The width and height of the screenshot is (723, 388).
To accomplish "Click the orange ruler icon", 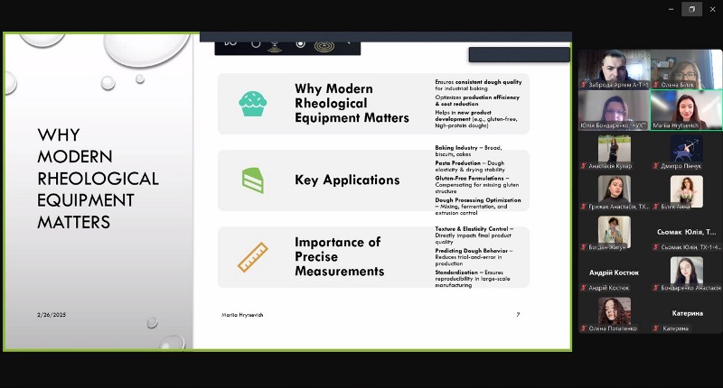I will (x=253, y=257).
